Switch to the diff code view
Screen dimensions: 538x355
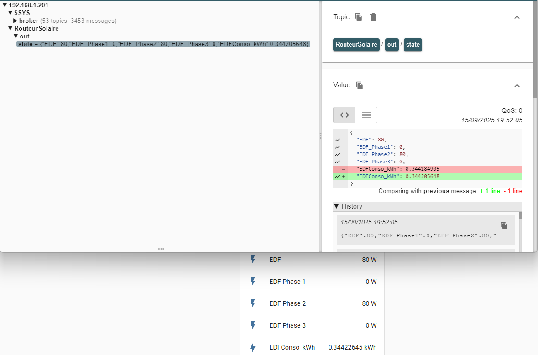click(x=345, y=115)
